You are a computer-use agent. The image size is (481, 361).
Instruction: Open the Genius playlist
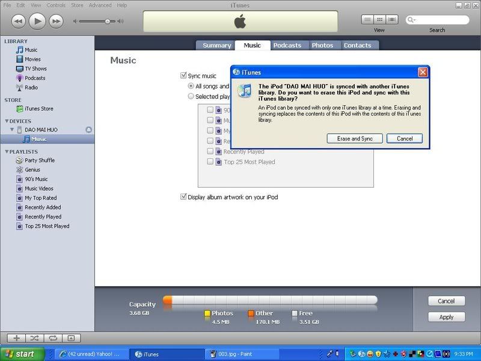coord(32,170)
